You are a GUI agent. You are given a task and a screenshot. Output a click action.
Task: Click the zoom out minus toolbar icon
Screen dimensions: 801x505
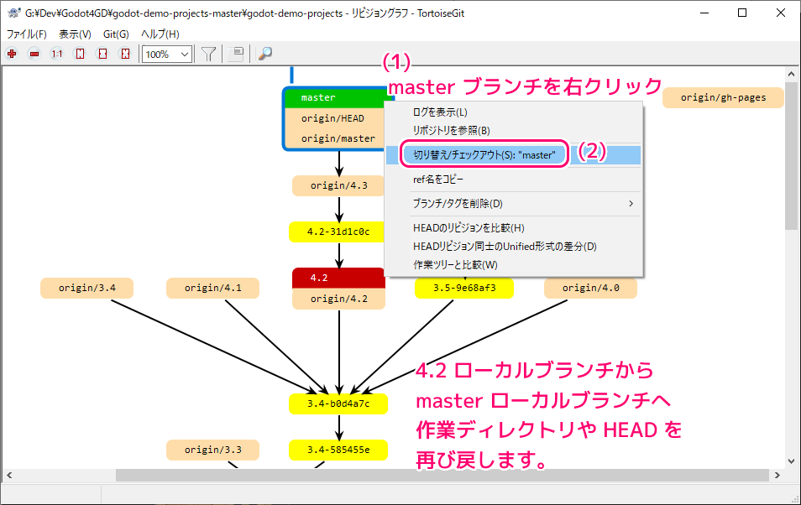[34, 54]
